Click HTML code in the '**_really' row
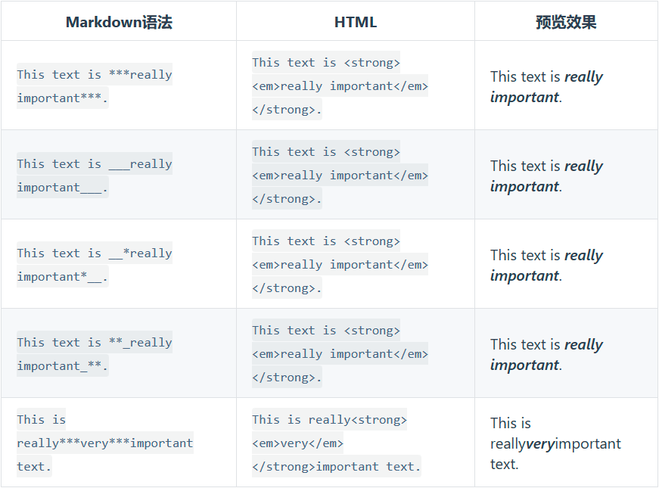The width and height of the screenshot is (659, 488). (340, 353)
